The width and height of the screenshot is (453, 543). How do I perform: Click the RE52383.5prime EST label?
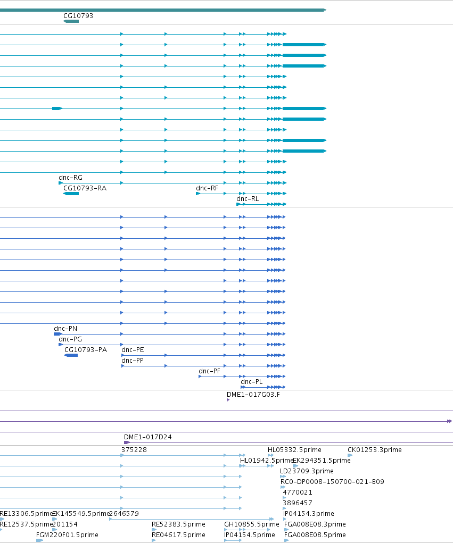178,524
